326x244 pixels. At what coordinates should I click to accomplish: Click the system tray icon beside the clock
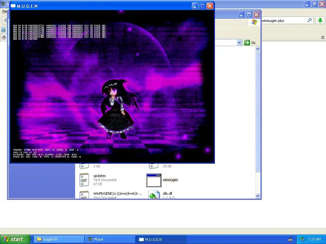point(302,239)
